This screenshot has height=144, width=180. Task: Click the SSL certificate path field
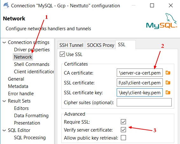coord(140,83)
